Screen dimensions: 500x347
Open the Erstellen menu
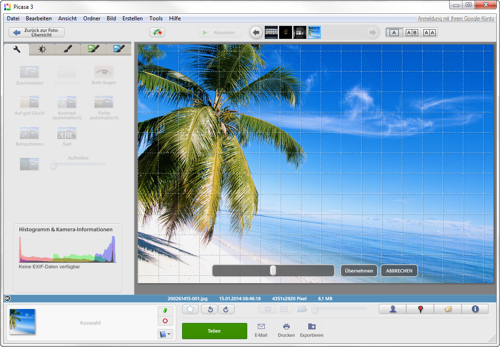click(133, 19)
